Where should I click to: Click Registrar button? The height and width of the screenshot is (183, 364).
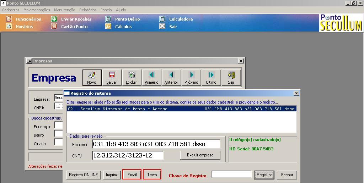(264, 174)
